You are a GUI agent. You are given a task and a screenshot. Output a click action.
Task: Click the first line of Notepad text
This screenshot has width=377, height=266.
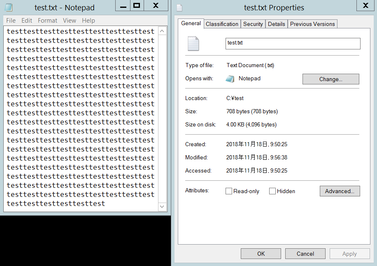tap(80, 32)
